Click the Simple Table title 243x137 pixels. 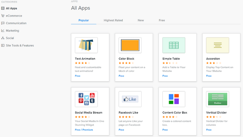click(x=171, y=59)
